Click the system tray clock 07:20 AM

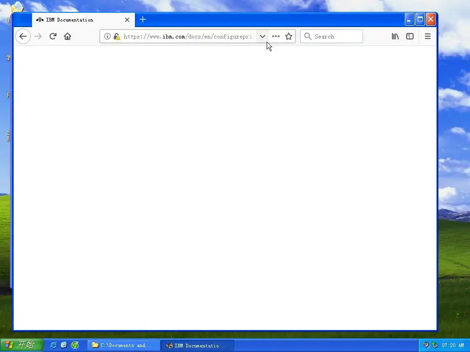coord(453,345)
